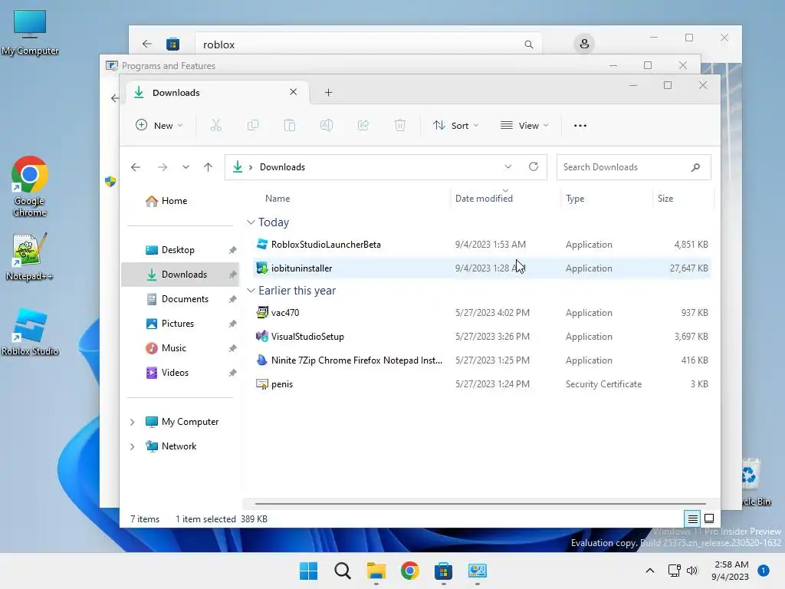785x589 pixels.
Task: Click the Delete trash icon
Action: point(399,125)
